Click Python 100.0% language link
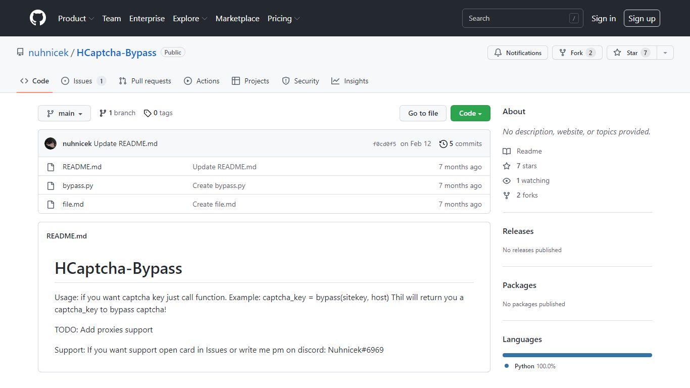The image size is (690, 388). coord(530,366)
